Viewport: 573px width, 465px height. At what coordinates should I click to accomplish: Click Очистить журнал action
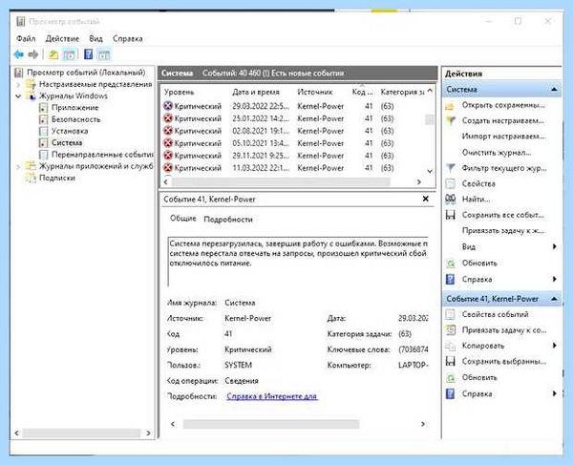497,153
